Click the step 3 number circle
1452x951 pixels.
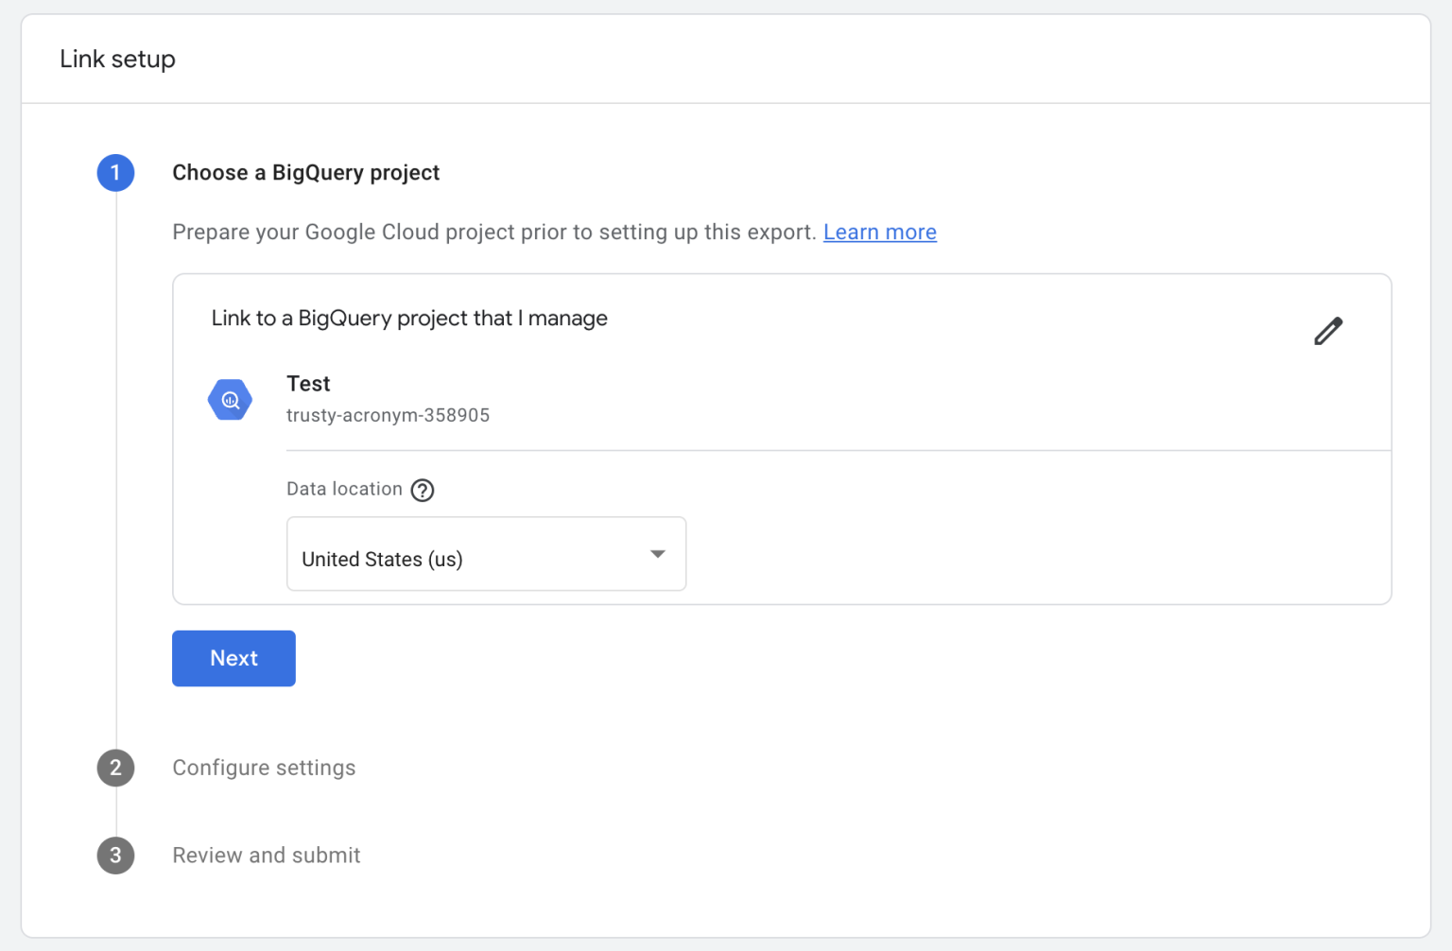click(115, 856)
